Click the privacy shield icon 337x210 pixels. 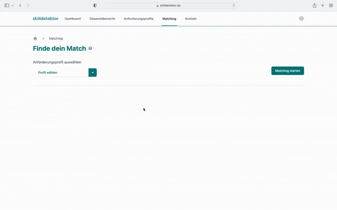pyautogui.click(x=95, y=5)
